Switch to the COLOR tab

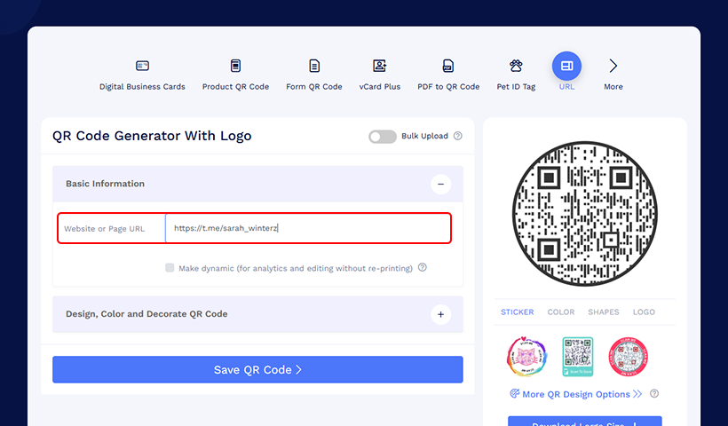pos(561,312)
